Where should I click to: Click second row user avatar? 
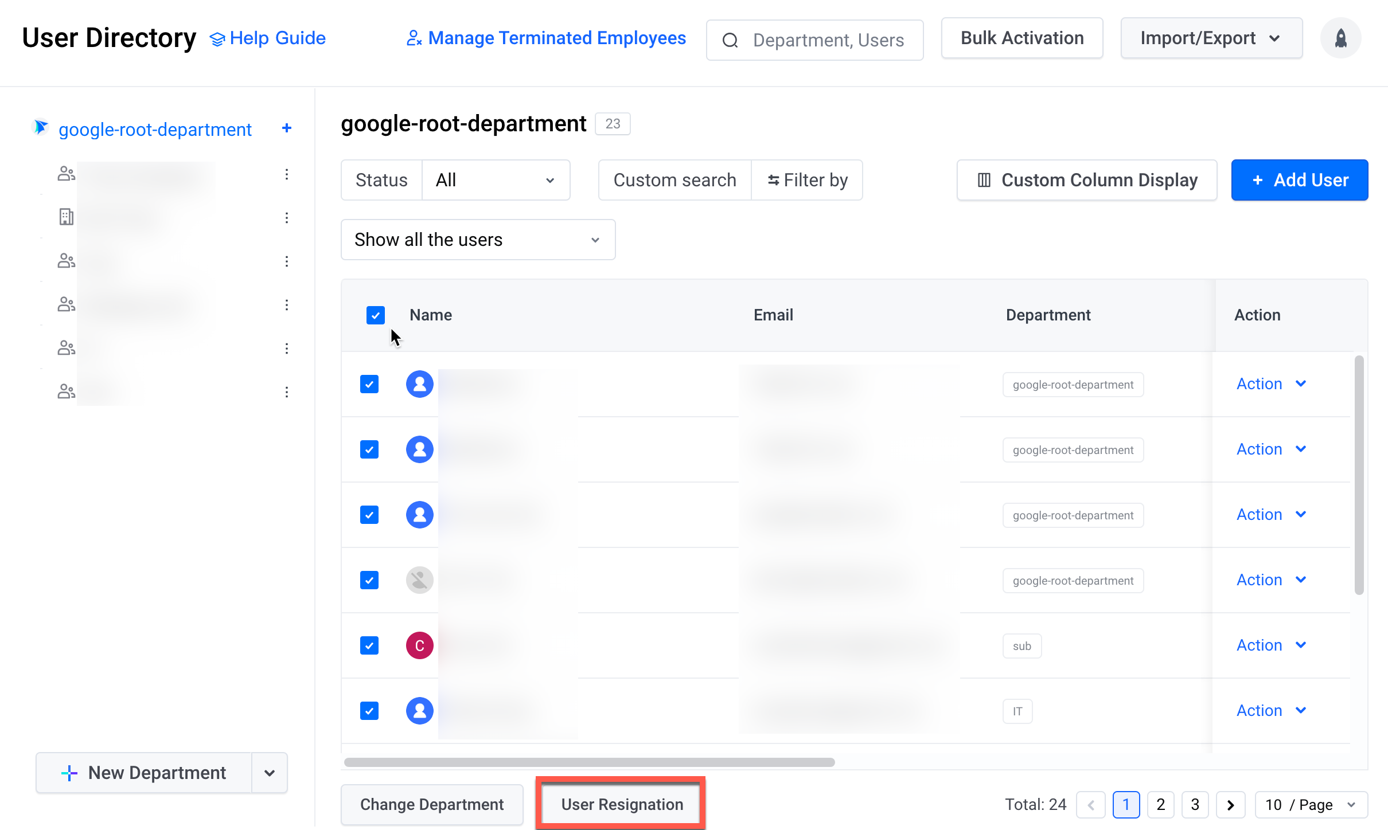(x=420, y=449)
